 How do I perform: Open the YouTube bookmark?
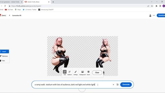[x=9, y=10]
